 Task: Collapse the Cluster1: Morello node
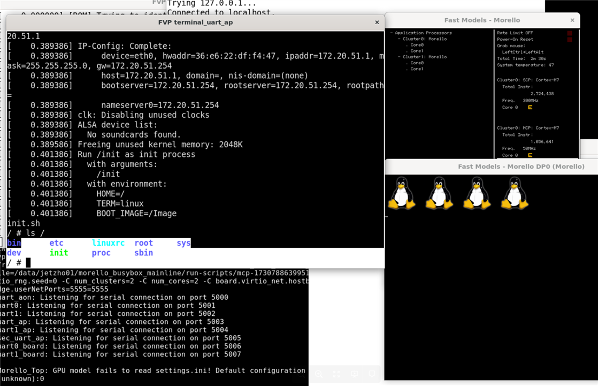399,57
